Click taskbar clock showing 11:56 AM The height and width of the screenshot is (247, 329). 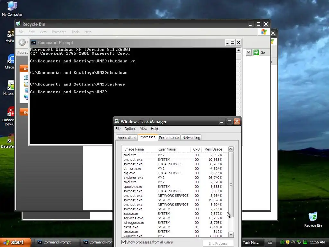tap(317, 242)
